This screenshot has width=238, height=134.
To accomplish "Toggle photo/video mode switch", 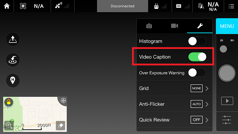I will click(x=227, y=49).
